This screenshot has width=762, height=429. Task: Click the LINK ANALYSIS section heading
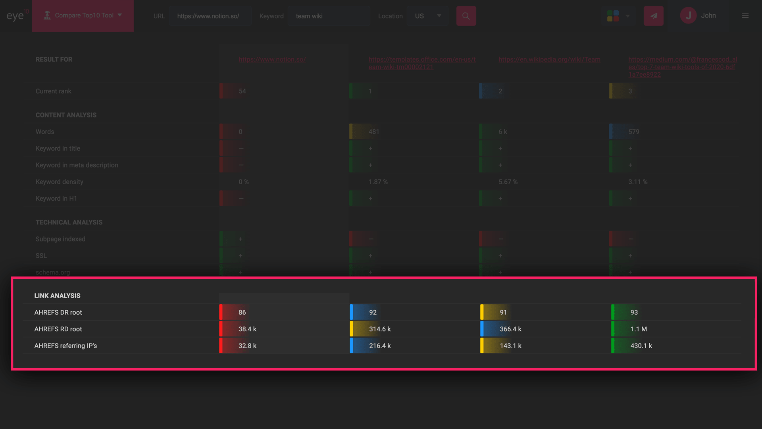click(57, 296)
